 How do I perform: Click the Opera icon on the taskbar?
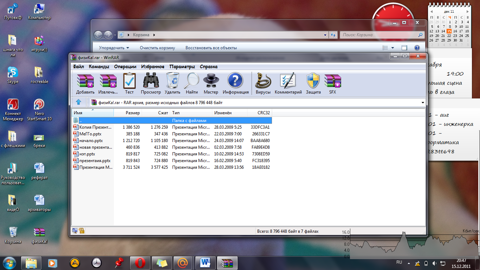point(140,263)
